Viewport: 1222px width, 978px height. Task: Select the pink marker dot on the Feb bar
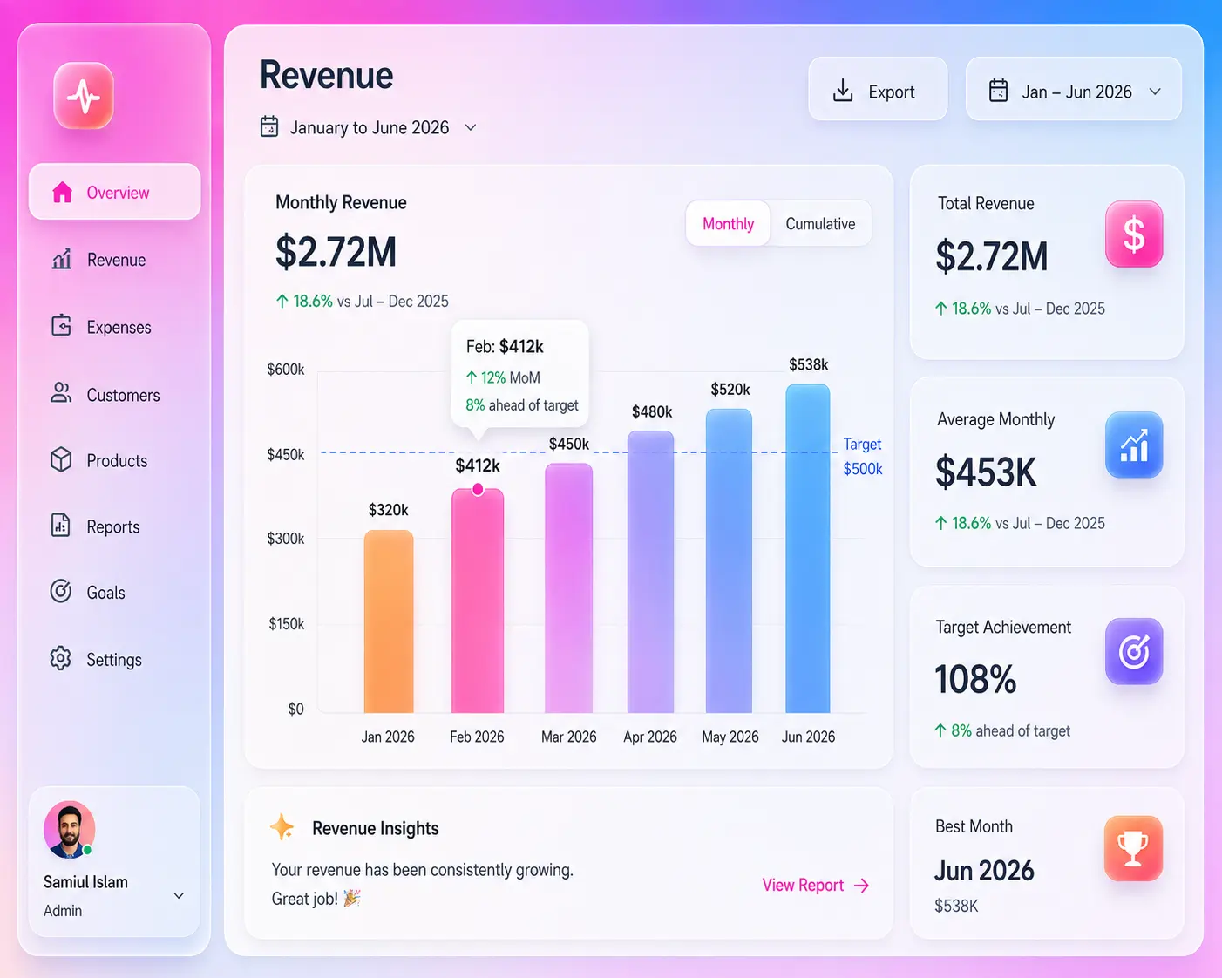point(478,489)
